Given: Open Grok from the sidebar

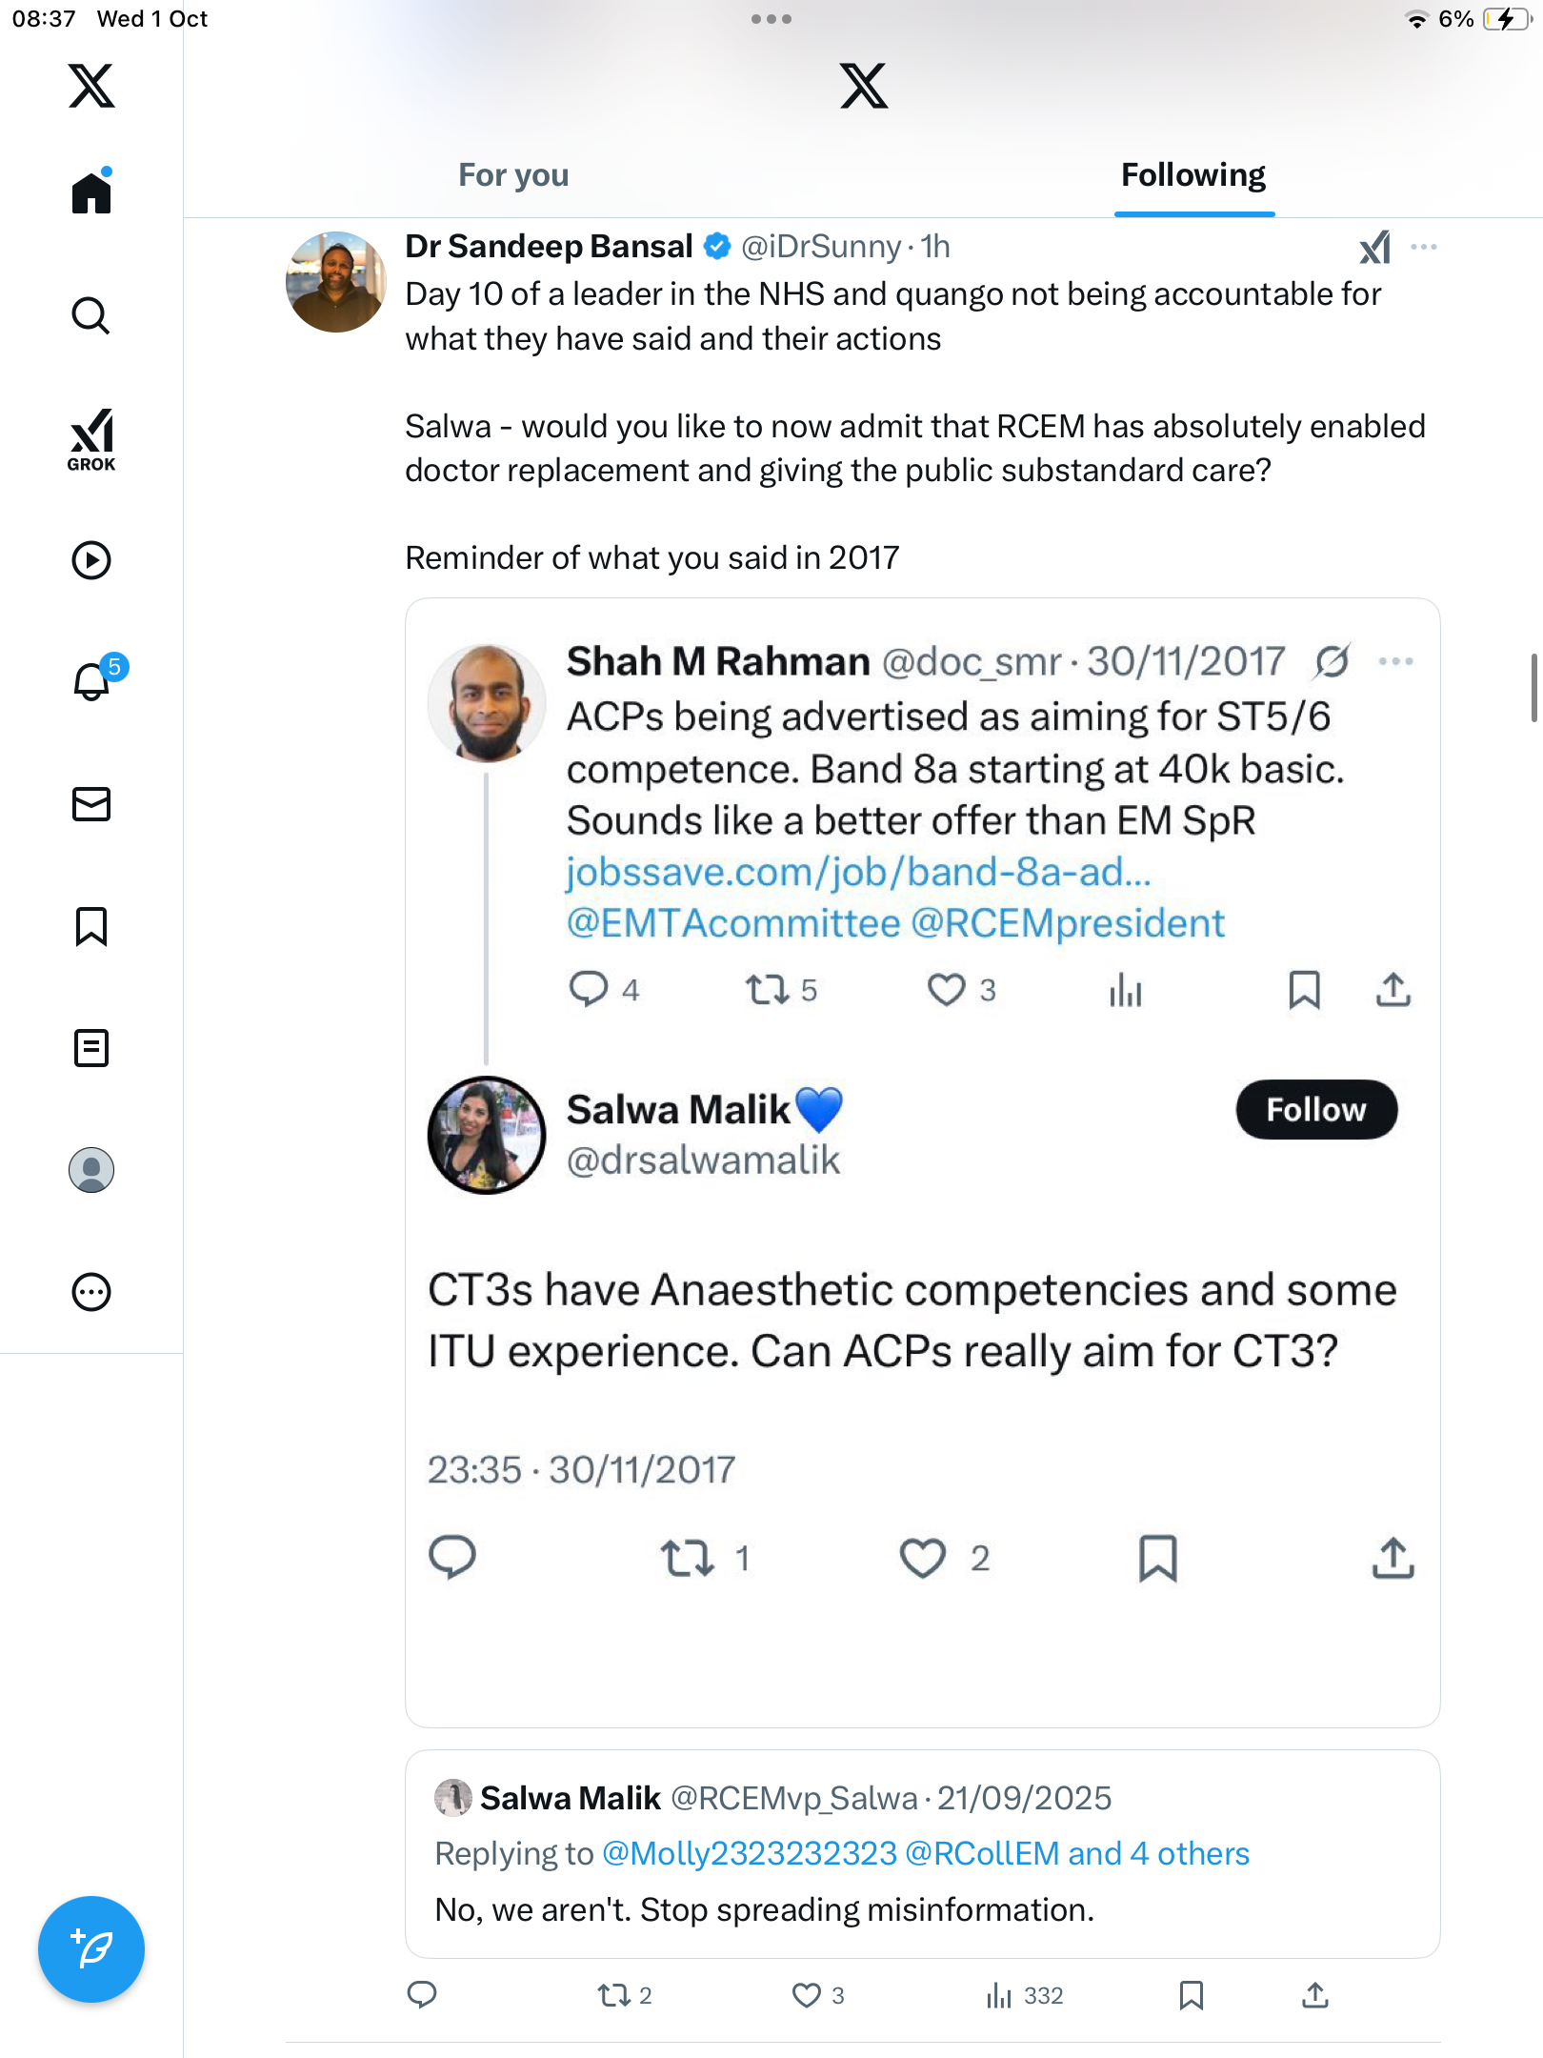Looking at the screenshot, I should click(x=91, y=439).
